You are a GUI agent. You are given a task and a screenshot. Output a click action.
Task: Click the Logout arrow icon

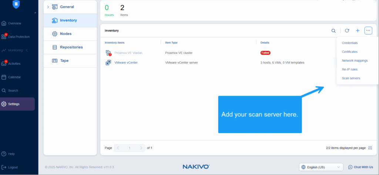(4, 167)
